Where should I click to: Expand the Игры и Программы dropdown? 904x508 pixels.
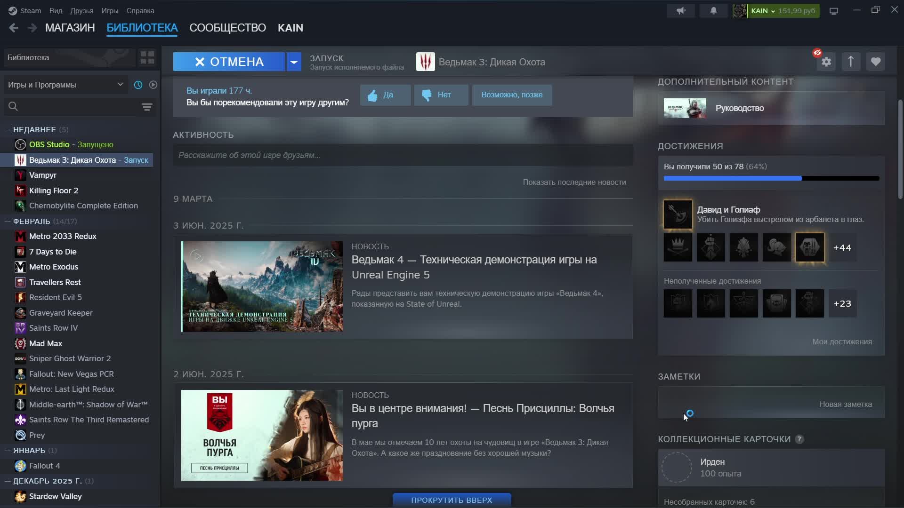point(65,85)
